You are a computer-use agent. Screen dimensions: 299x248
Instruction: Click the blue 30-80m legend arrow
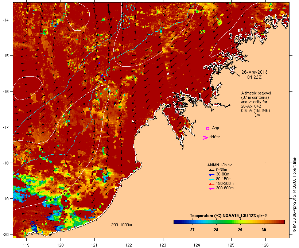point(212,175)
